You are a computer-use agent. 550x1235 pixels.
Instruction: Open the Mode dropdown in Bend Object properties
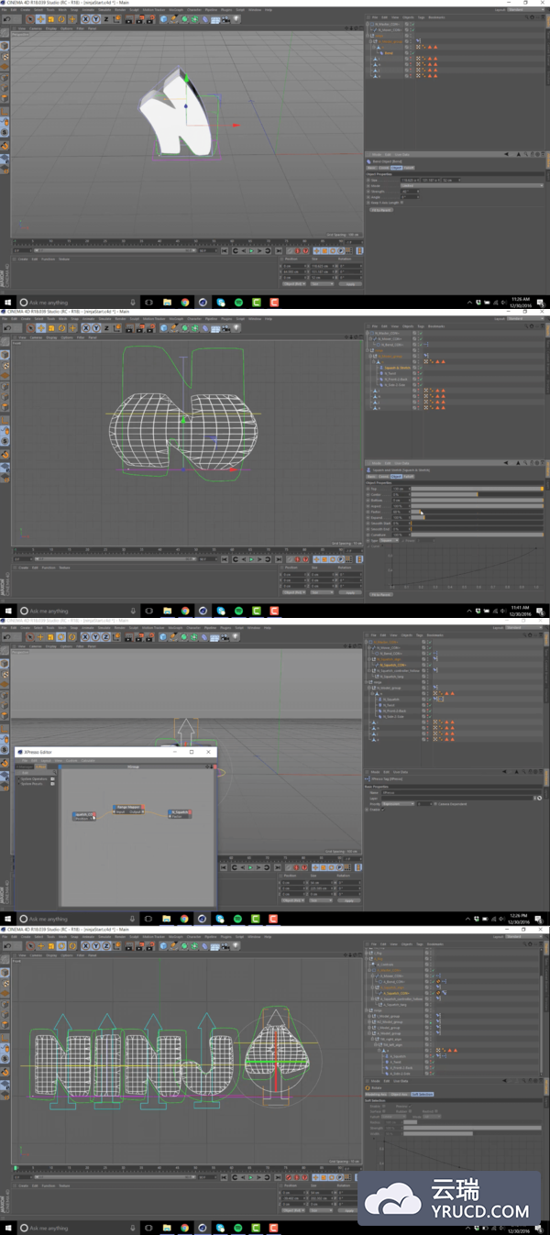(x=472, y=185)
